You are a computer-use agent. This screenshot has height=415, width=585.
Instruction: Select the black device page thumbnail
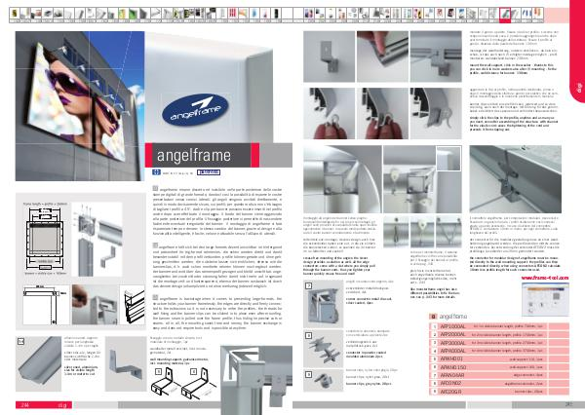click(x=276, y=15)
